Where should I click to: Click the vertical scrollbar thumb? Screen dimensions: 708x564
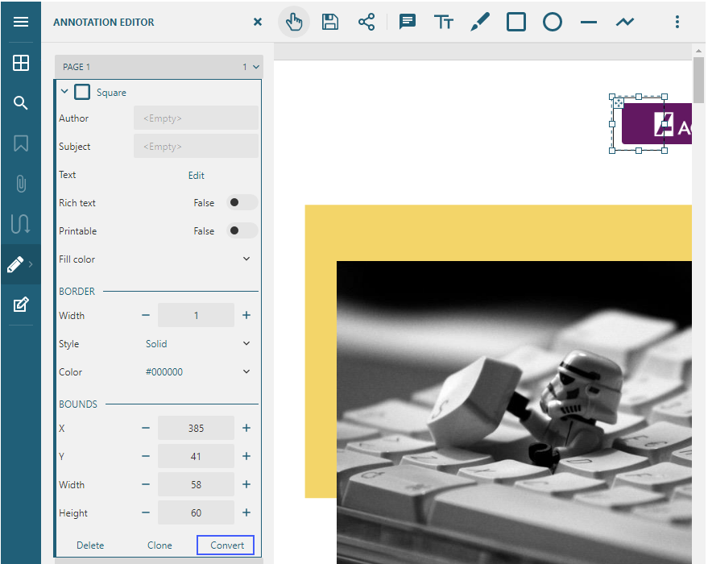[698, 80]
